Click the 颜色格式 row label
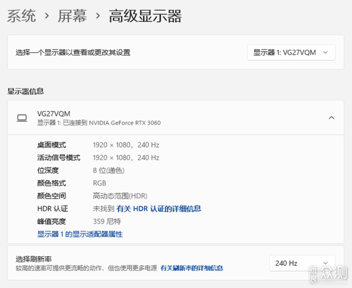This screenshot has width=352, height=288. click(x=51, y=183)
